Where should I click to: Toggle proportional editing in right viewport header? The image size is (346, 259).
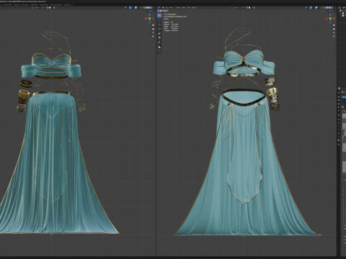coord(254,7)
